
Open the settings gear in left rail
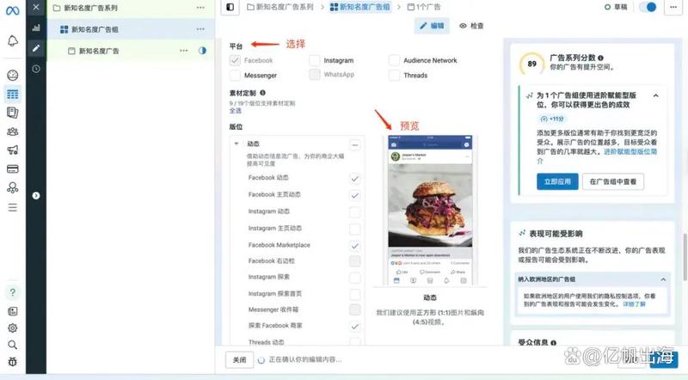[x=12, y=328]
